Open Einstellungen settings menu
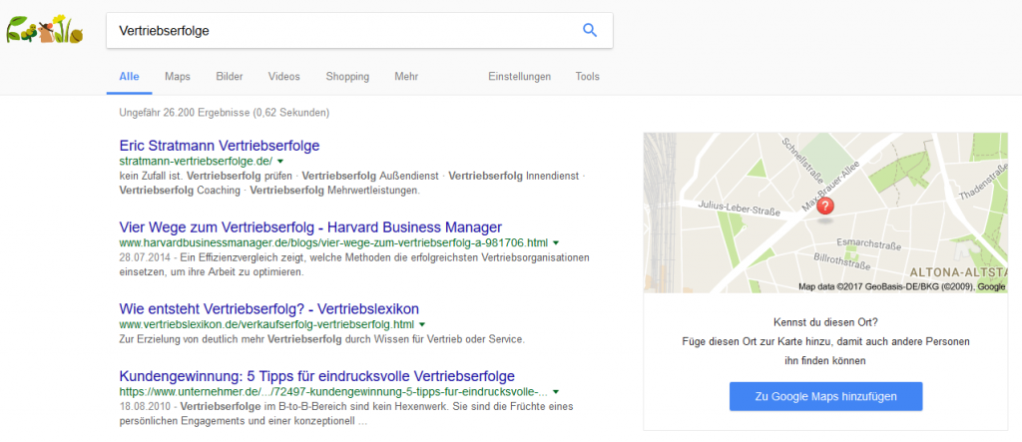 [x=519, y=77]
